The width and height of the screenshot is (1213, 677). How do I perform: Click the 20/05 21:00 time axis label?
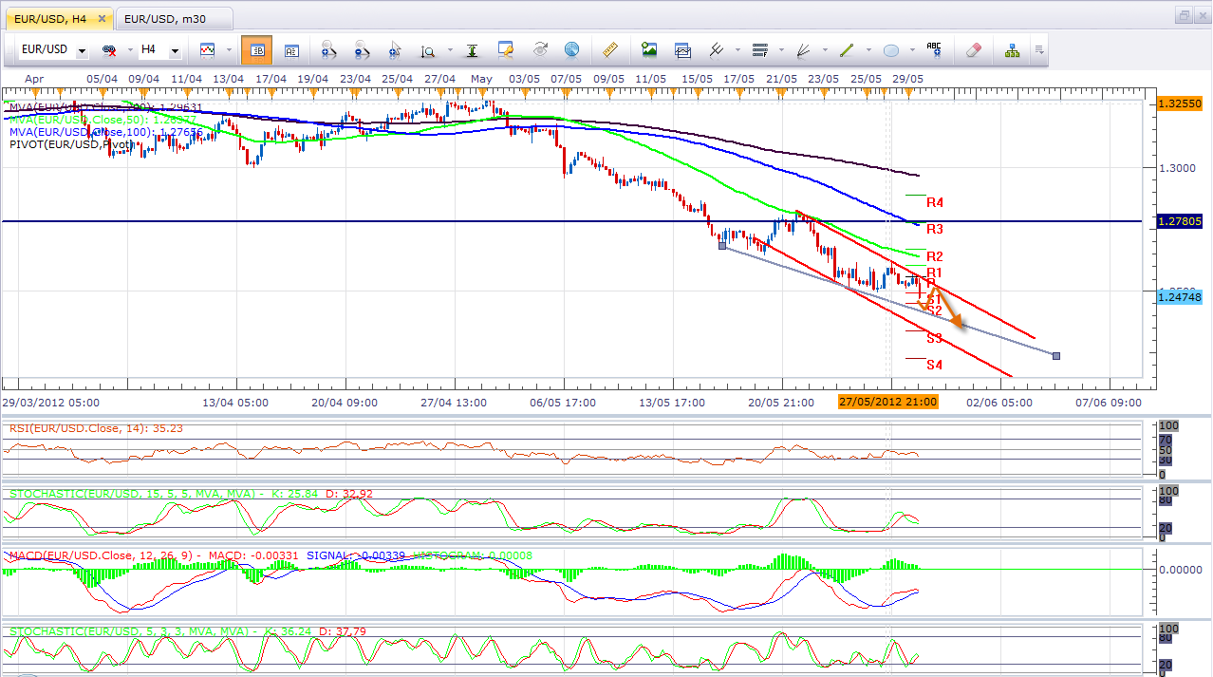coord(780,402)
